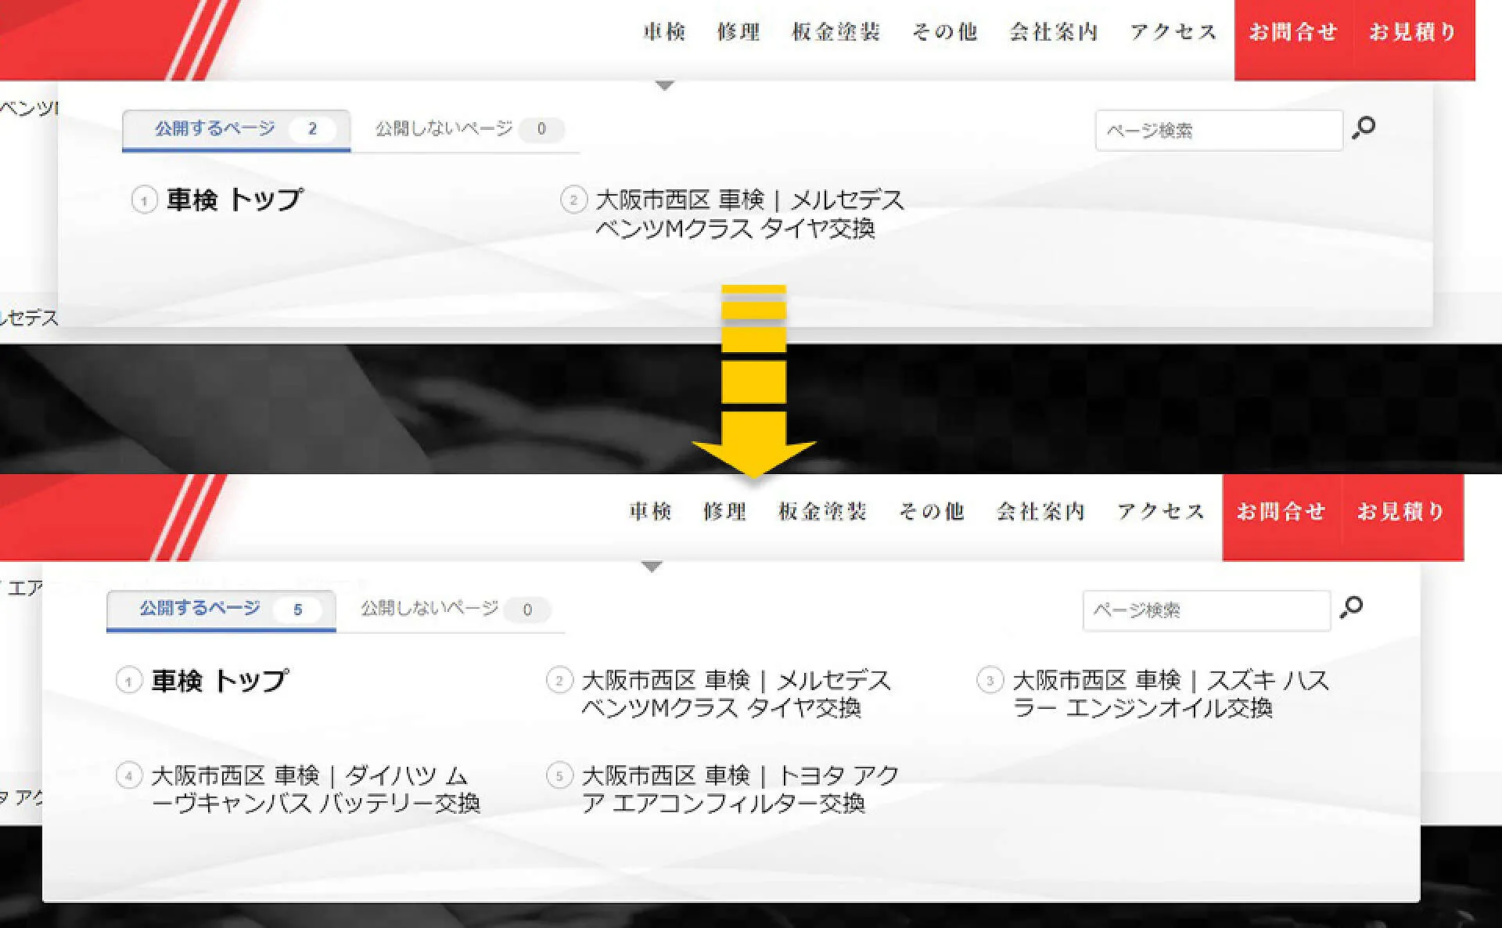Open ダイハツ ムーヴキャンバス バッテリー交換 page link

315,789
